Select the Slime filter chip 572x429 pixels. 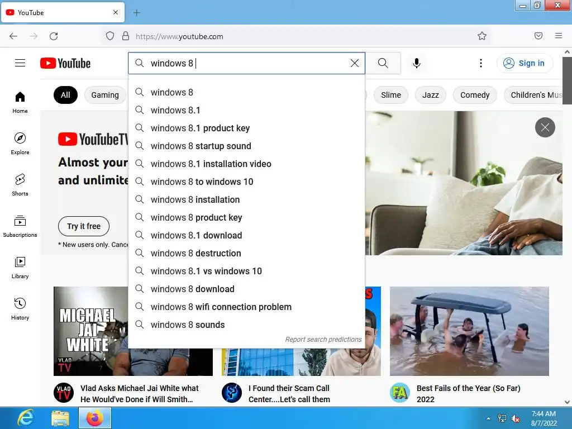tap(390, 95)
